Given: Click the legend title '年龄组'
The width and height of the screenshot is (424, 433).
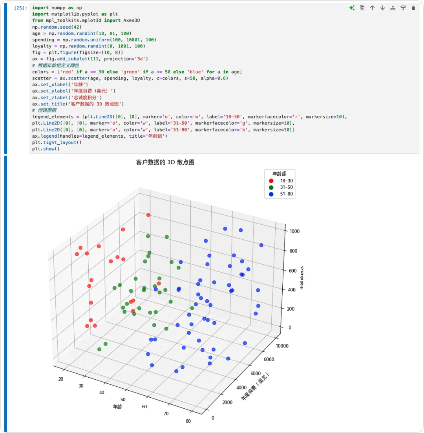Looking at the screenshot, I should pyautogui.click(x=280, y=174).
